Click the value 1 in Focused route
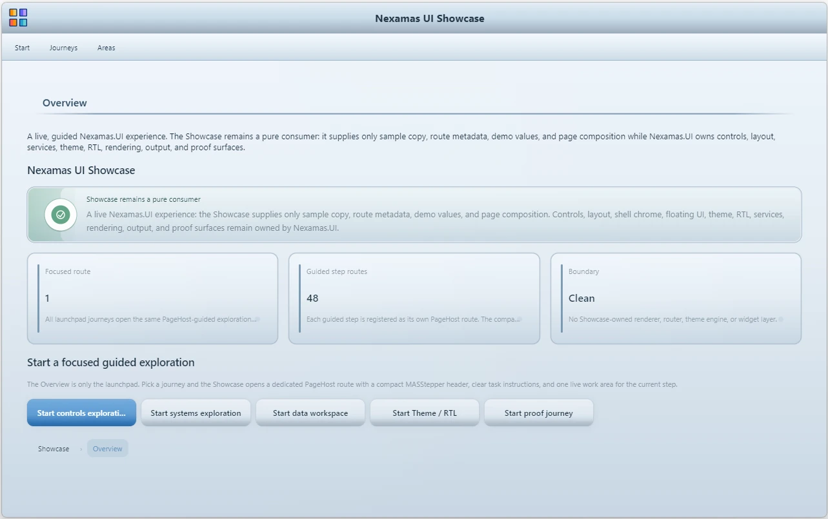This screenshot has width=828, height=519. coord(47,298)
